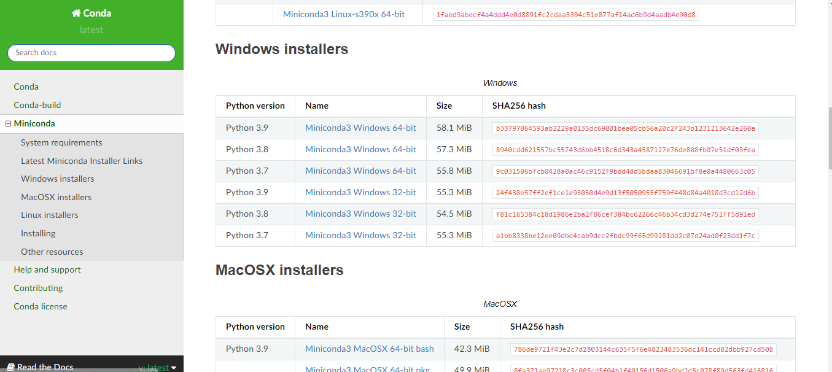Go to Latest Miniconda Installer Links
The width and height of the screenshot is (832, 372).
82,161
